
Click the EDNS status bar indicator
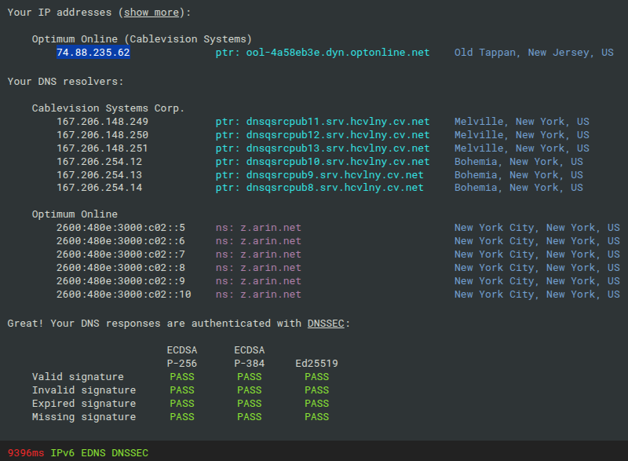pyautogui.click(x=93, y=453)
